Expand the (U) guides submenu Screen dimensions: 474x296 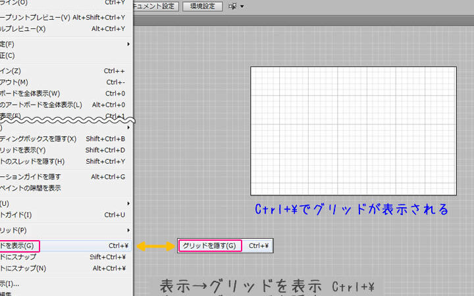tap(66, 203)
